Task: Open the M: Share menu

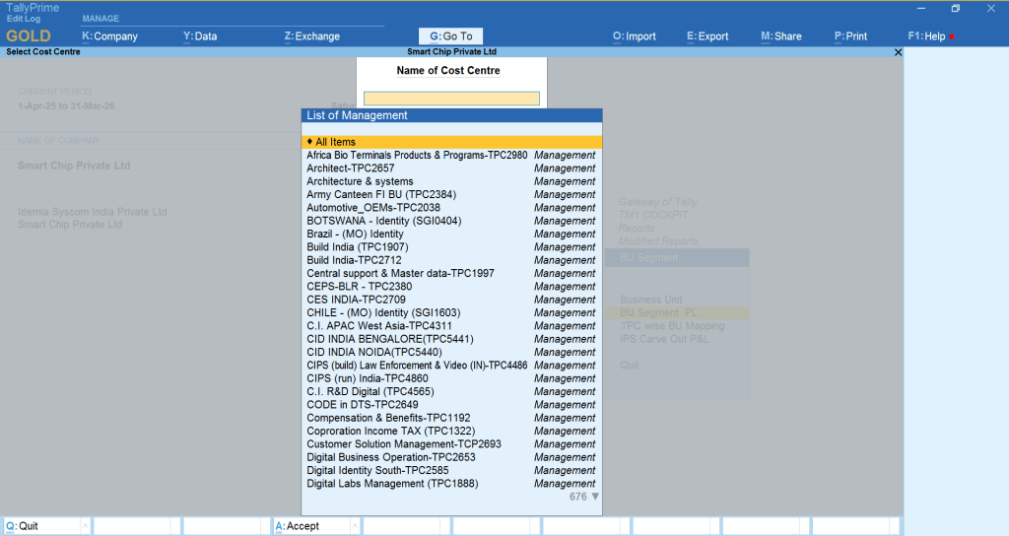Action: click(x=780, y=36)
